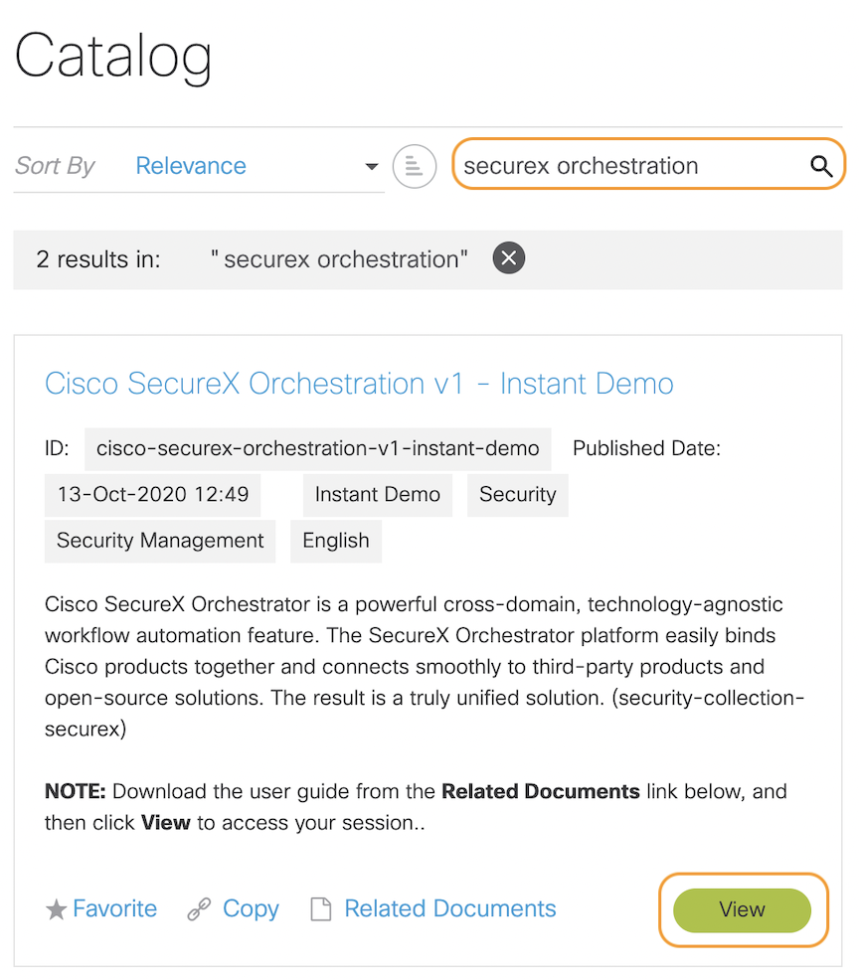
Task: Click the Security Management tag
Action: point(159,541)
